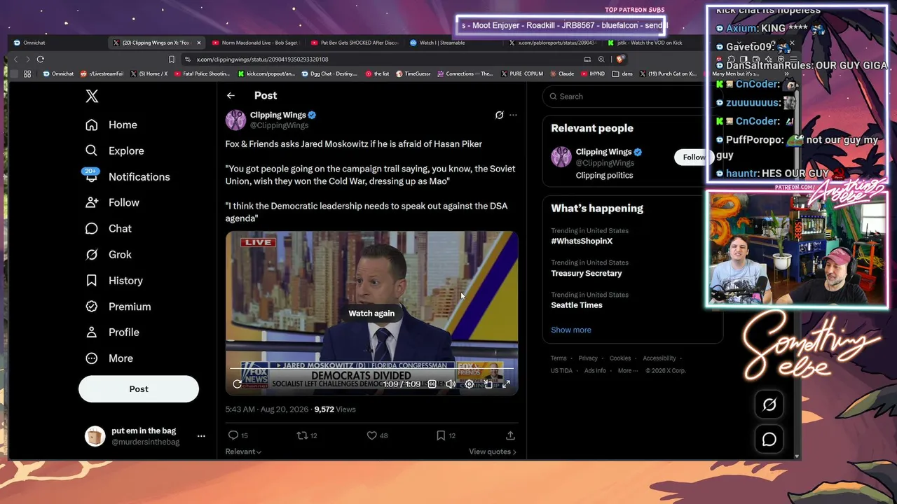Click the Brave shields icon in address bar

coord(620,59)
